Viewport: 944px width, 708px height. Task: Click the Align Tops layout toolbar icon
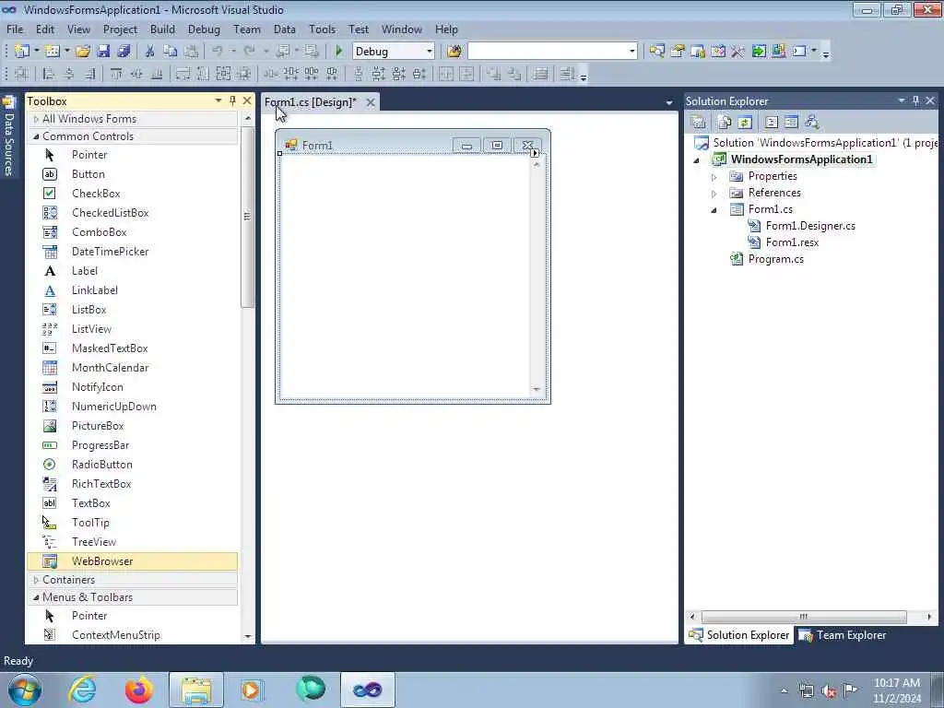(x=115, y=74)
